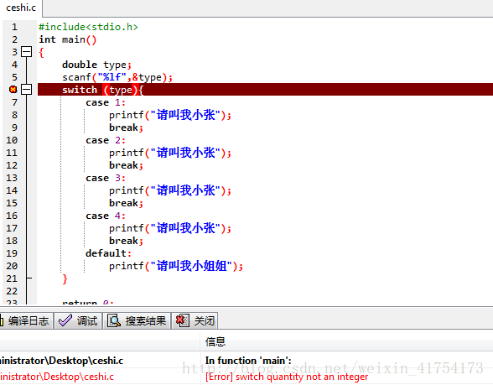Image resolution: width=493 pixels, height=385 pixels.
Task: Open the 编译日志 tab
Action: (27, 320)
